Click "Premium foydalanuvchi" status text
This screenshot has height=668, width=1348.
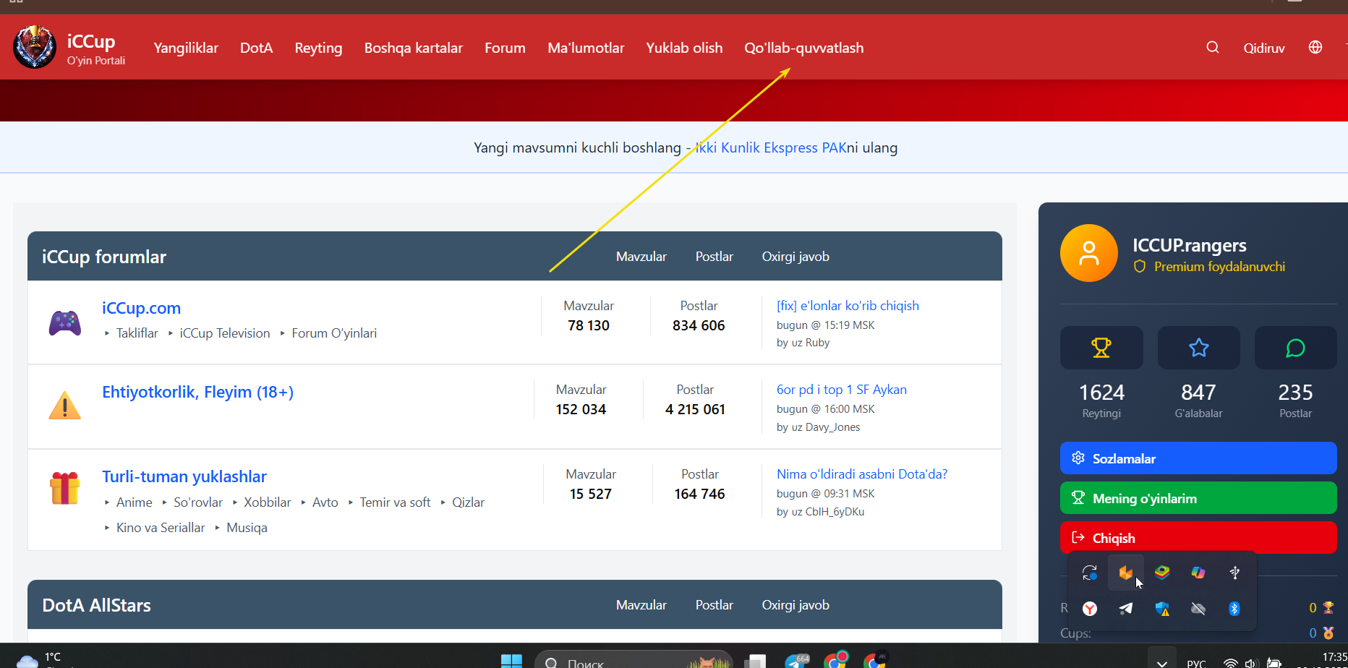(x=1220, y=267)
